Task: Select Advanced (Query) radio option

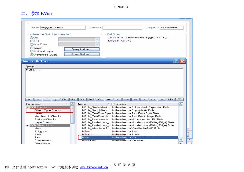Action: [32, 55]
